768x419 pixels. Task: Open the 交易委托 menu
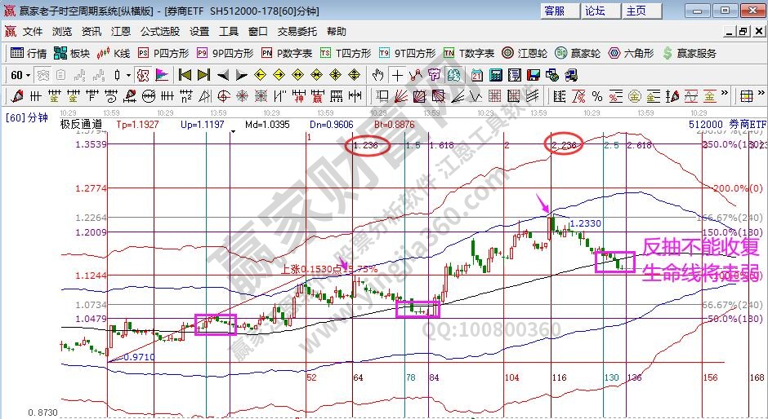pos(297,32)
